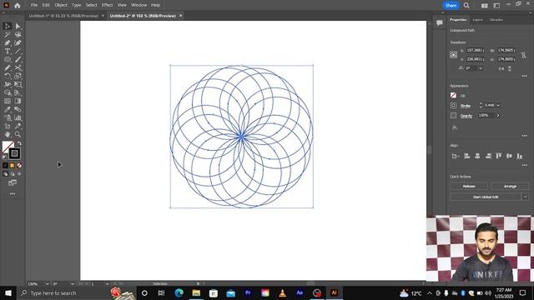
Task: Select the Artboard tool
Action: 8,126
